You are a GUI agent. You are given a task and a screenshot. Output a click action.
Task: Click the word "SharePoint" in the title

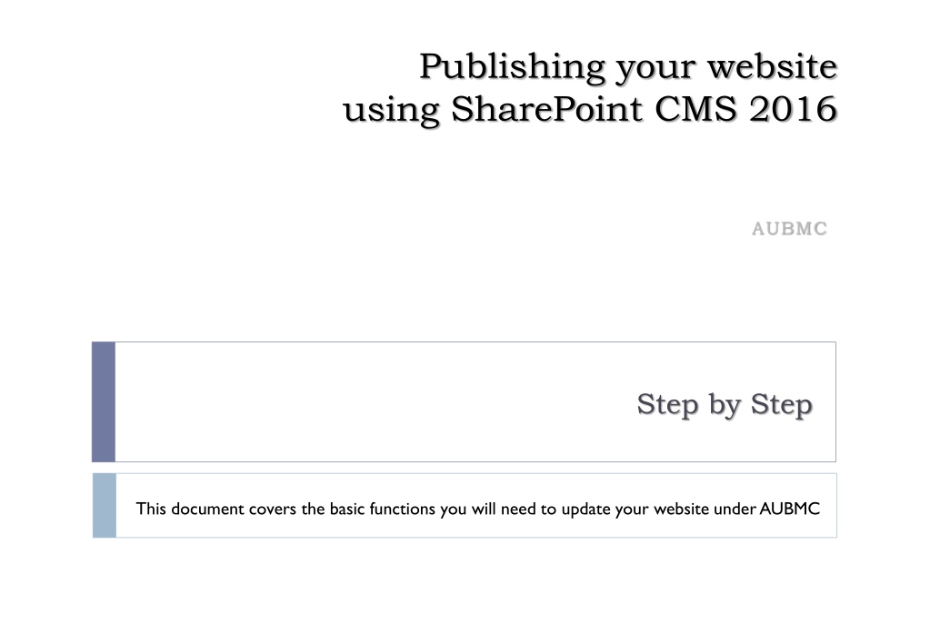tap(547, 109)
